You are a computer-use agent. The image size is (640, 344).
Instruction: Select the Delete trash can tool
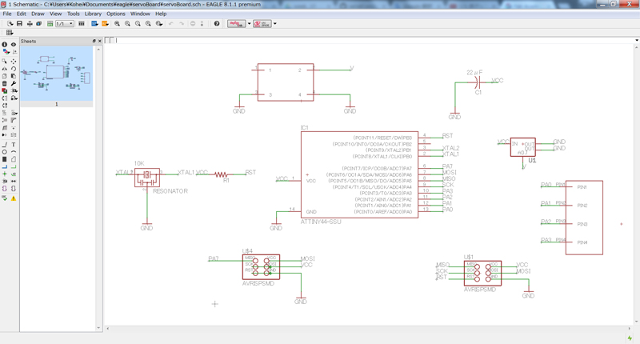[5, 83]
